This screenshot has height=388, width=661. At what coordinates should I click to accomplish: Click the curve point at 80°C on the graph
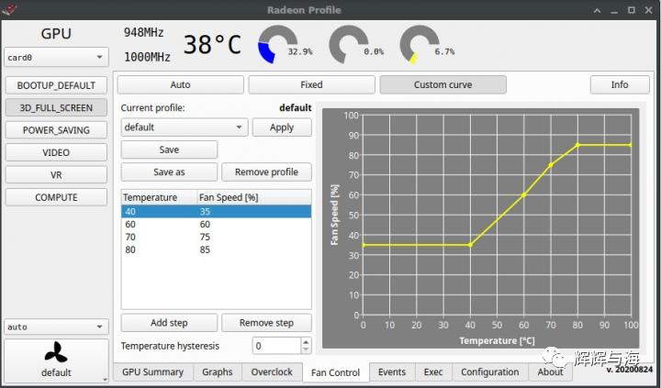[577, 145]
